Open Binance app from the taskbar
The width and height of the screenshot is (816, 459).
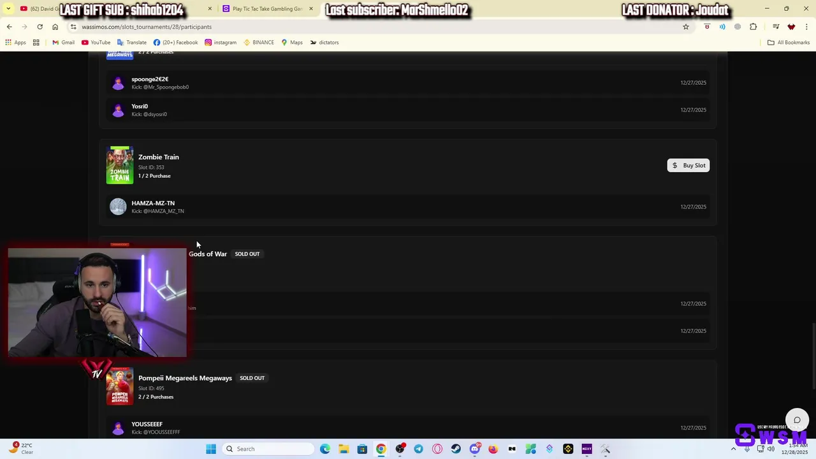pyautogui.click(x=568, y=449)
